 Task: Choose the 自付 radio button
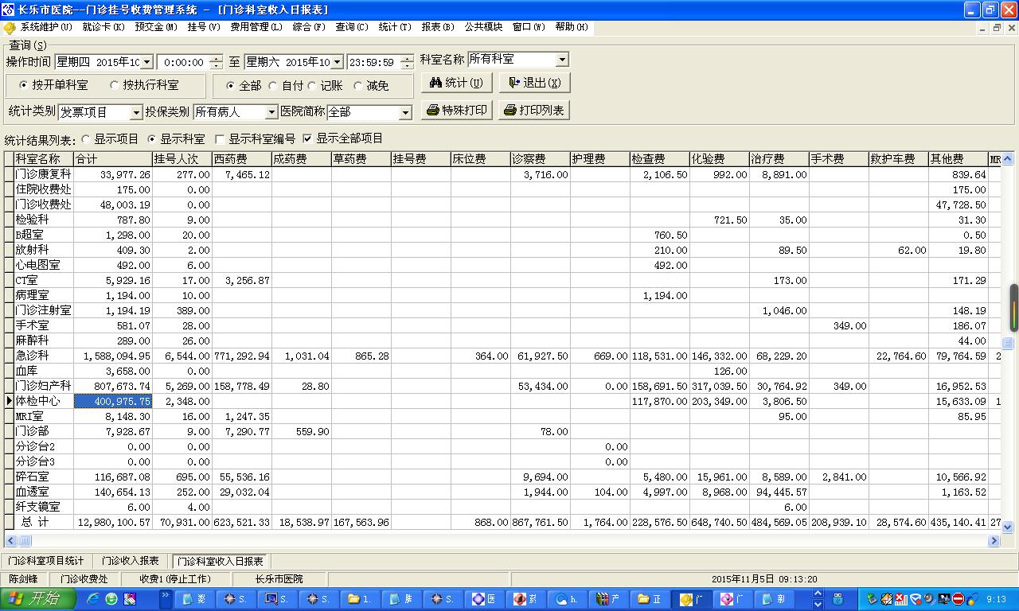(x=286, y=86)
